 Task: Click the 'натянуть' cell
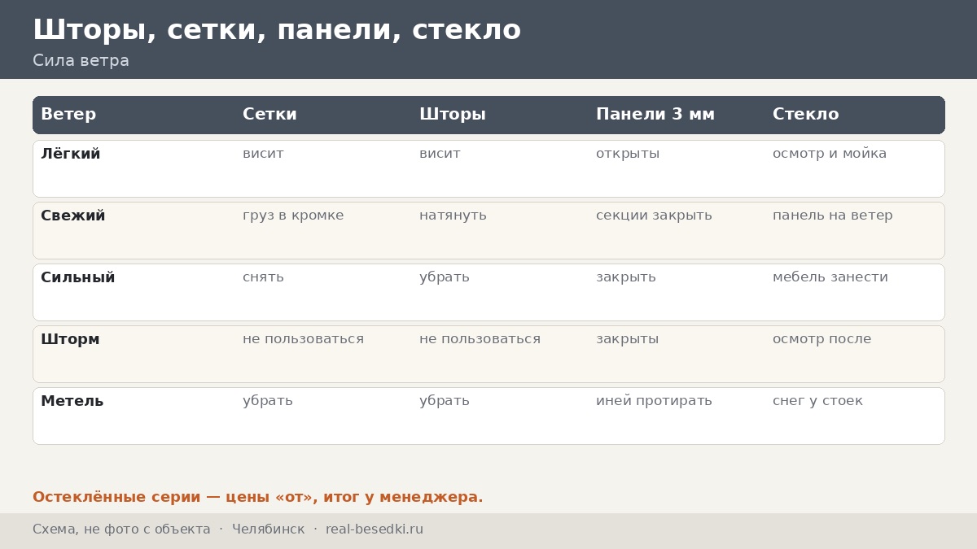click(453, 216)
